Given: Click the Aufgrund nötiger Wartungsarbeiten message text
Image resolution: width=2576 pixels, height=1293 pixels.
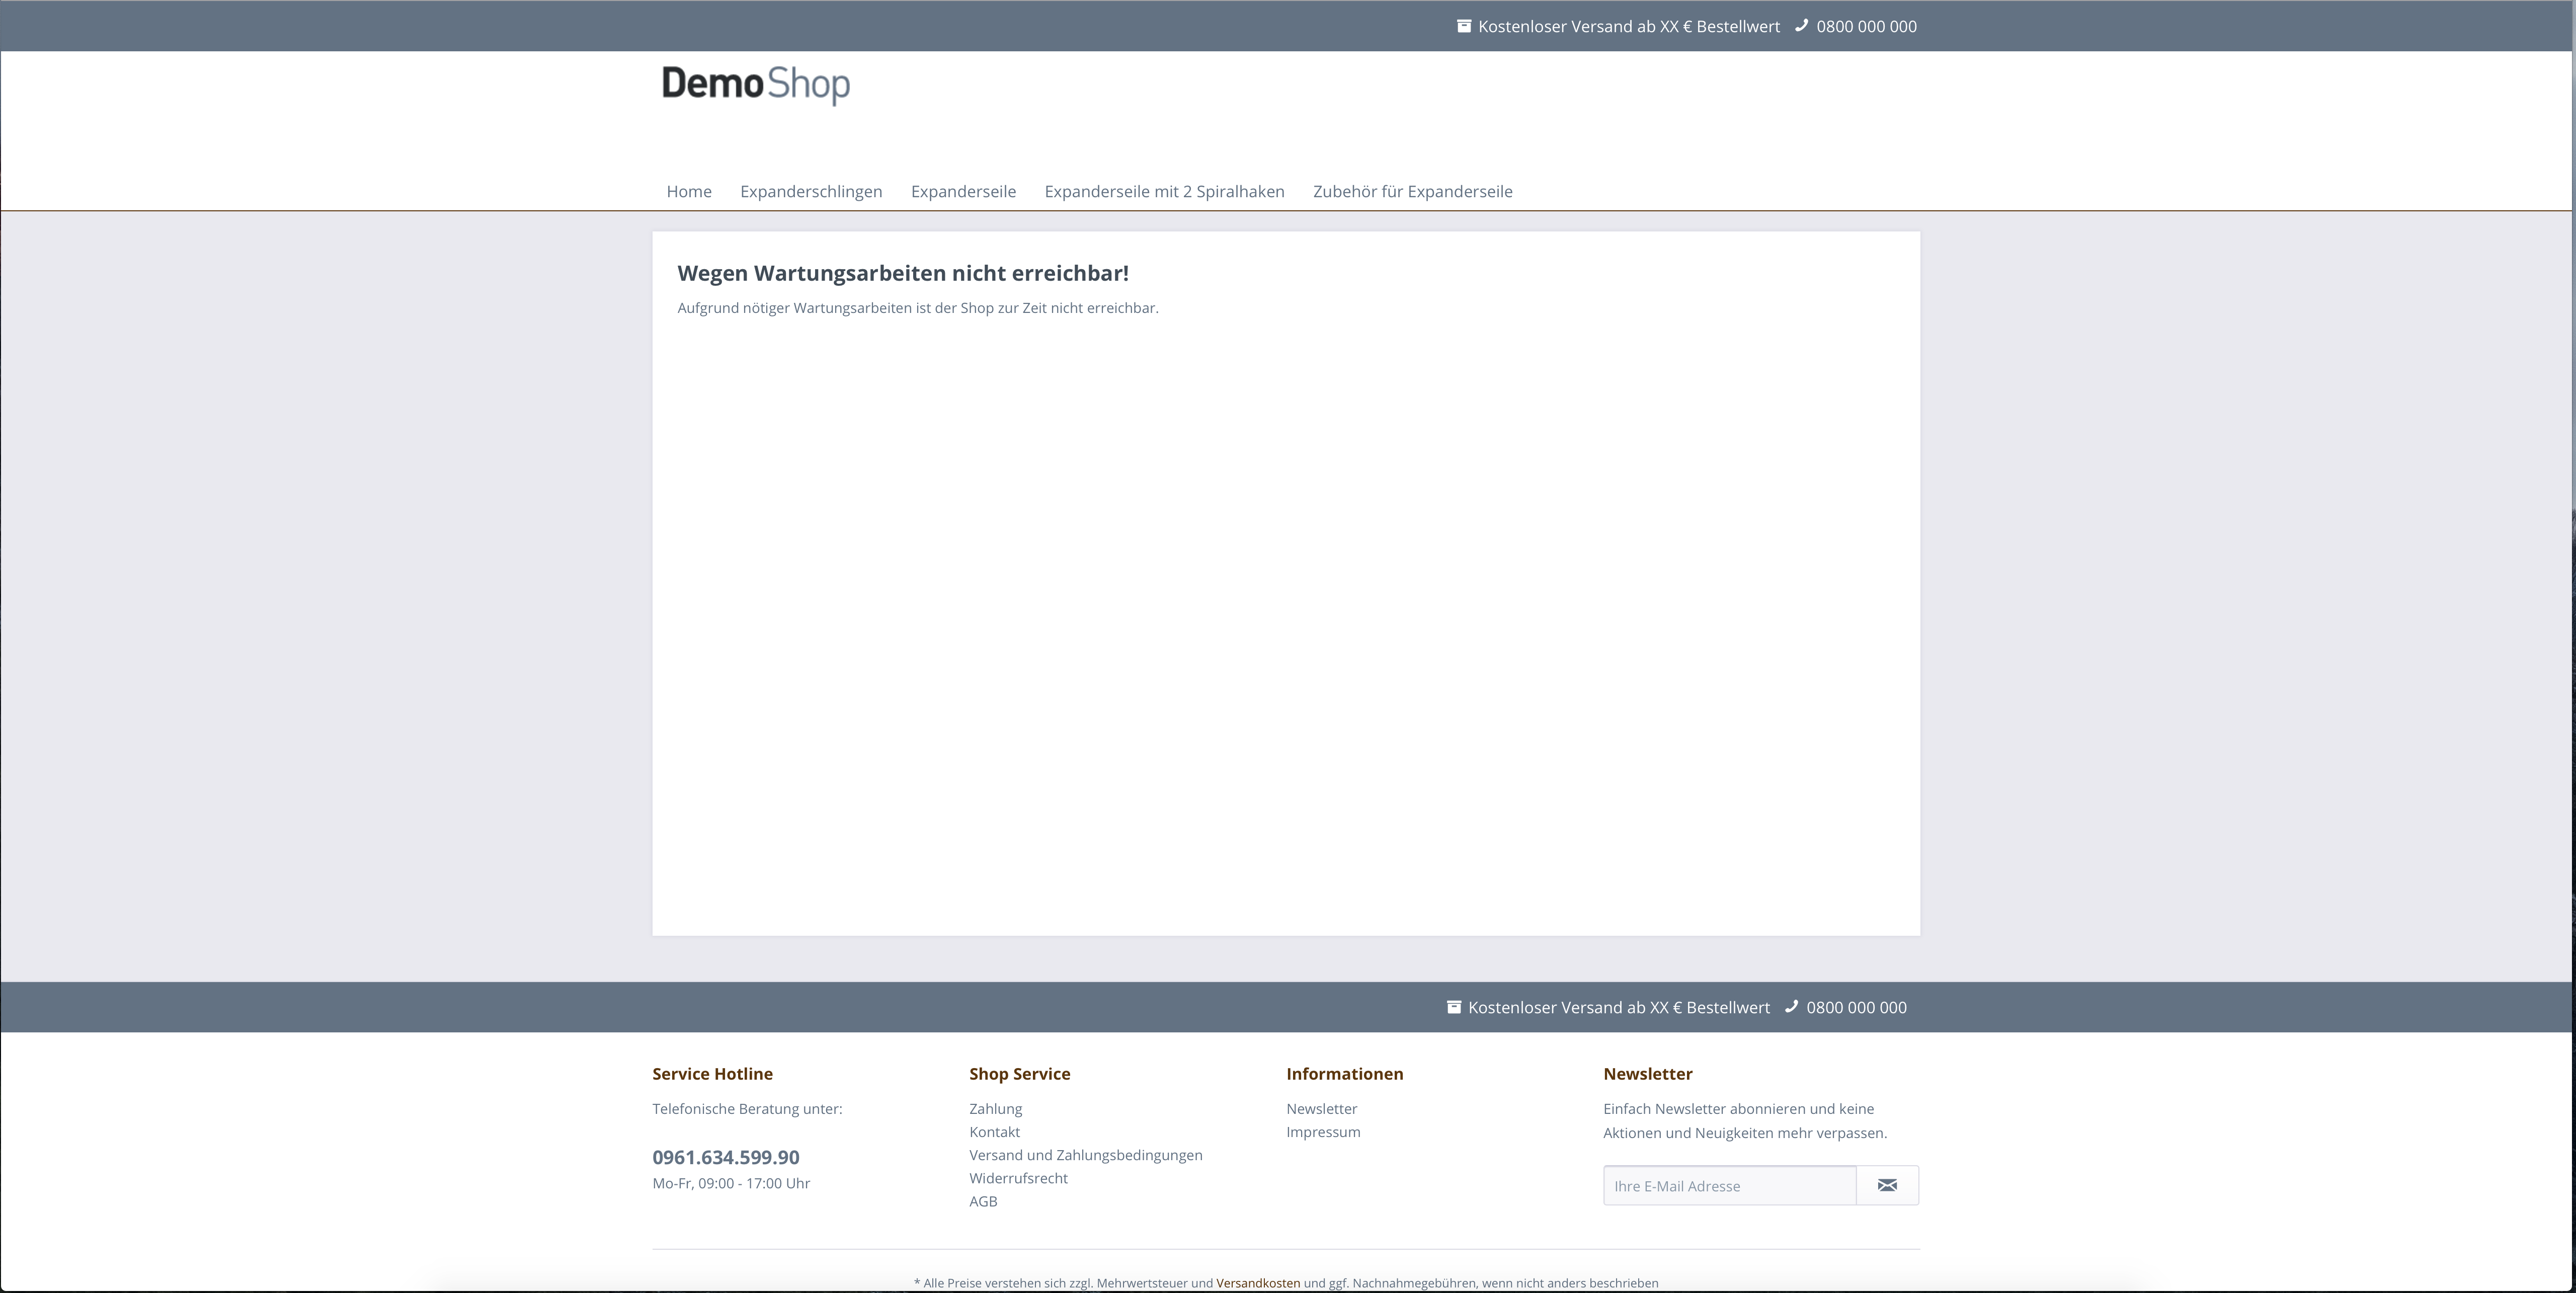Looking at the screenshot, I should (918, 307).
